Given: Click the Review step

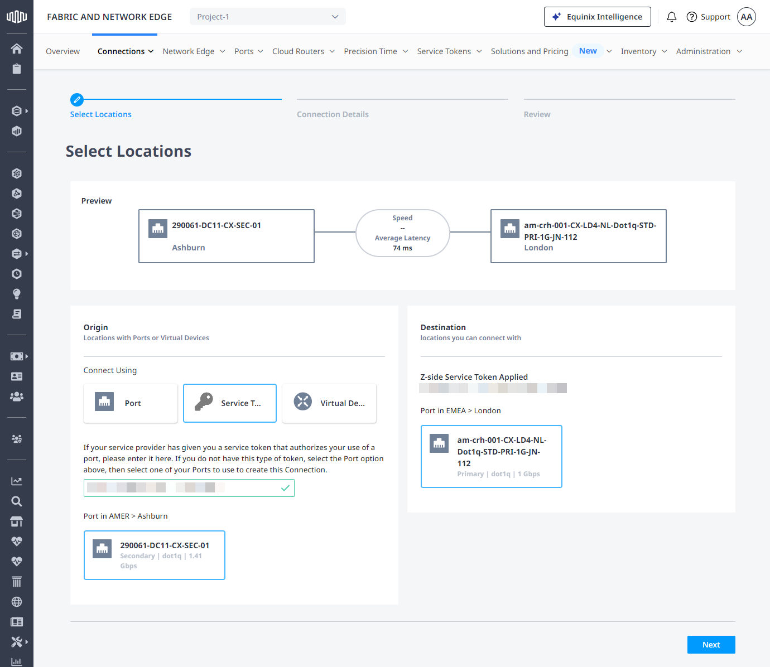Looking at the screenshot, I should tap(537, 114).
